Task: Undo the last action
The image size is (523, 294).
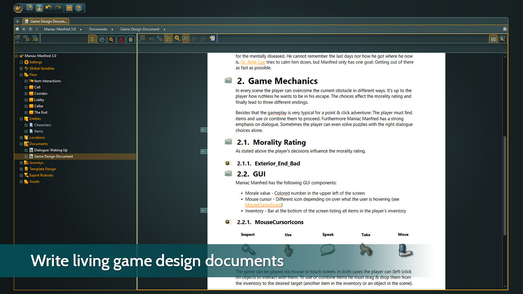Action: point(48,8)
